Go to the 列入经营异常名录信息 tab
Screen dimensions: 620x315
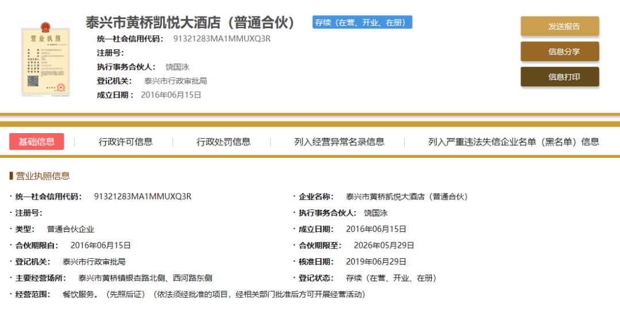339,142
